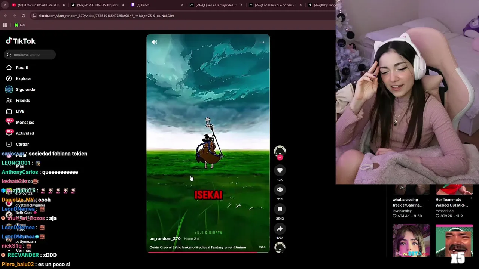The height and width of the screenshot is (269, 479).
Task: Open the browser apps grid icon
Action: coord(5,25)
